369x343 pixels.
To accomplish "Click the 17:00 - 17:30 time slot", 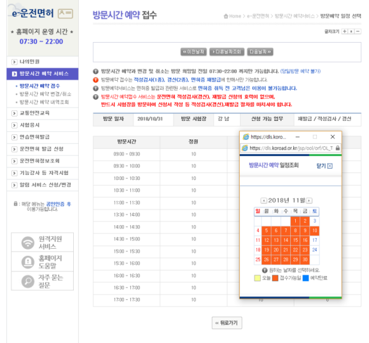I will point(127,300).
